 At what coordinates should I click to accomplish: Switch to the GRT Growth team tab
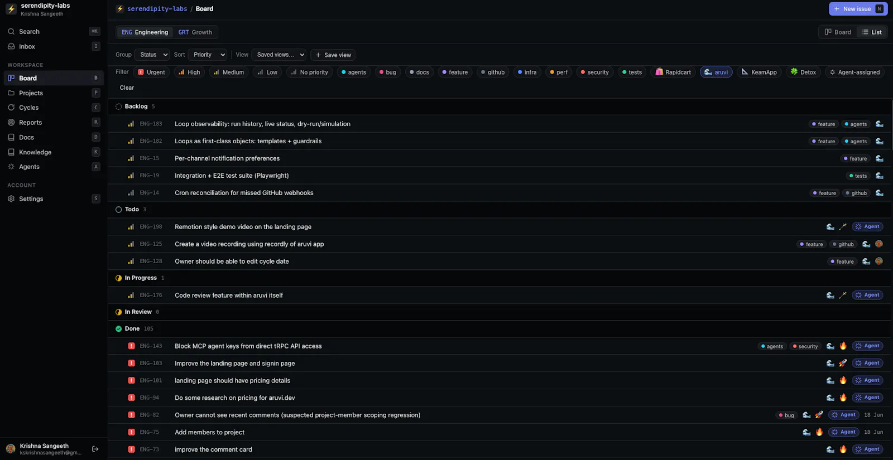(x=195, y=32)
